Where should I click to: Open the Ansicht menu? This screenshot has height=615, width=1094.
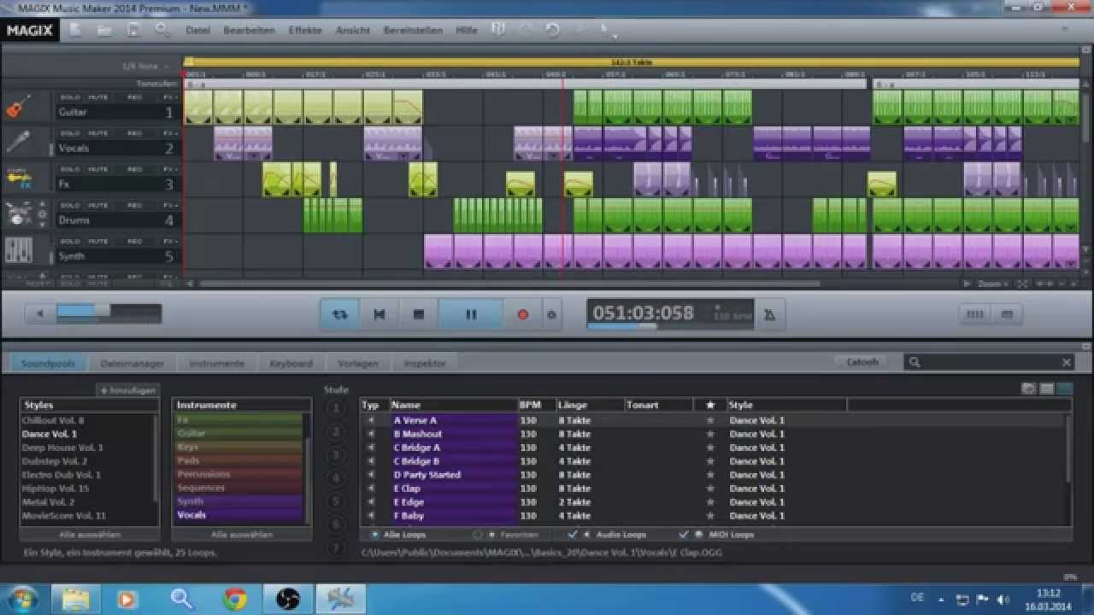(x=353, y=30)
